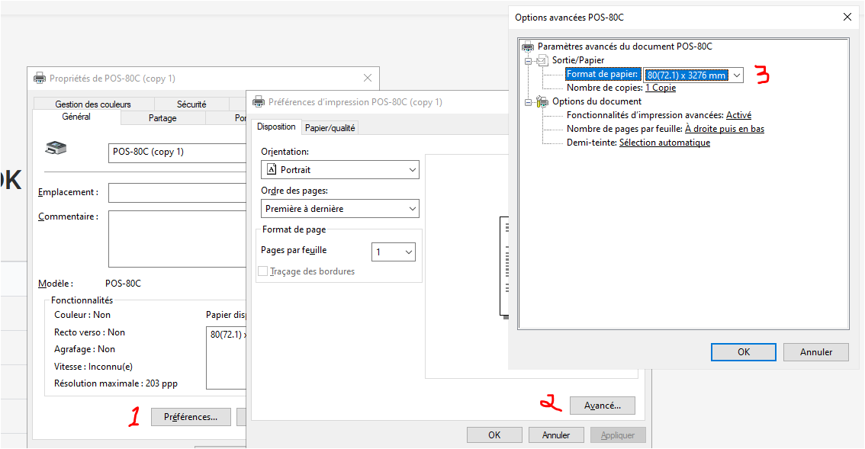Select the Nombre de copies tree label
The width and height of the screenshot is (865, 449).
[x=605, y=88]
